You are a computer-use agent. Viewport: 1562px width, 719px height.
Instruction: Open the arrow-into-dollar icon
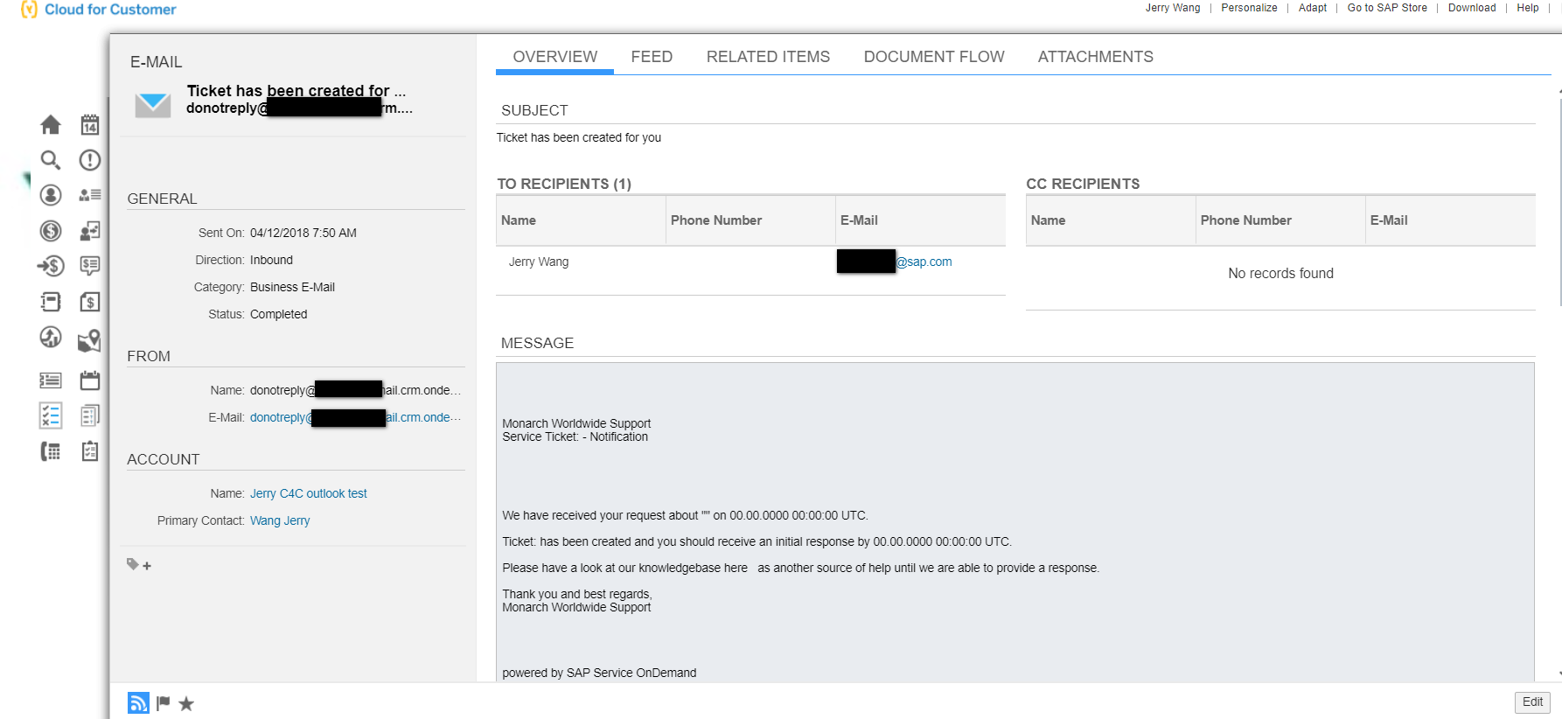tap(51, 266)
